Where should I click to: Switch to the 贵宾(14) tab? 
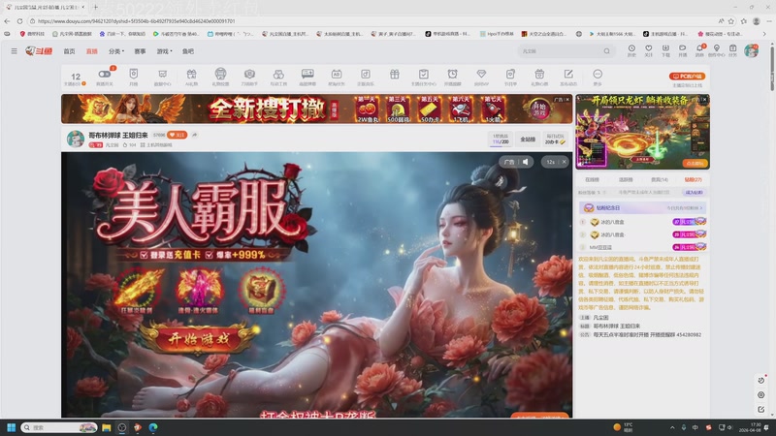(660, 180)
